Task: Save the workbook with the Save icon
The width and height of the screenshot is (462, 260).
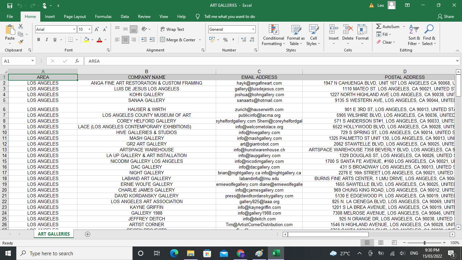Action: [9, 5]
